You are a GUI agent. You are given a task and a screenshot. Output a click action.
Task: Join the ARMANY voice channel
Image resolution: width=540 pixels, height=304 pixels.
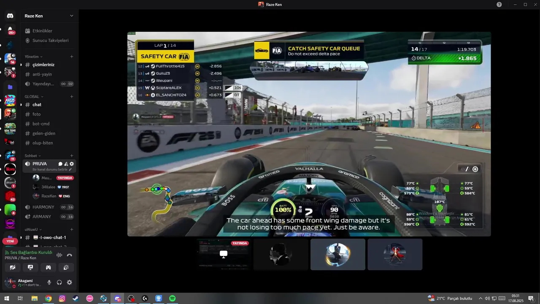50,217
